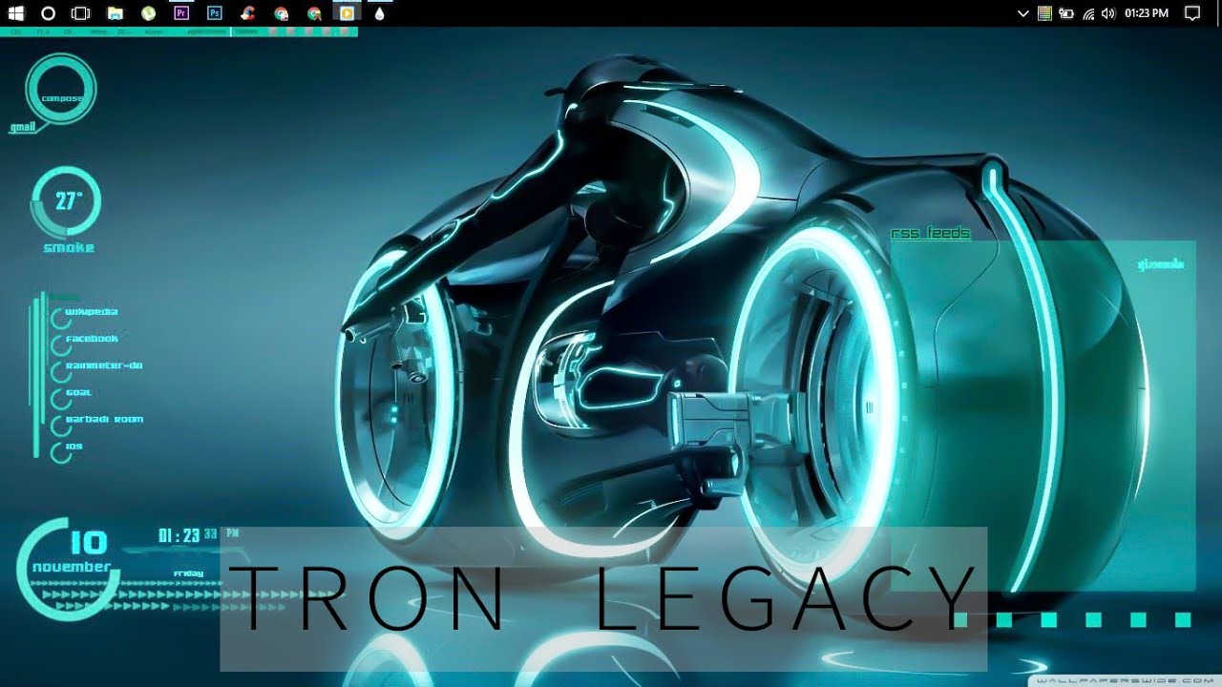Open the 27° weather gauge

(x=67, y=202)
